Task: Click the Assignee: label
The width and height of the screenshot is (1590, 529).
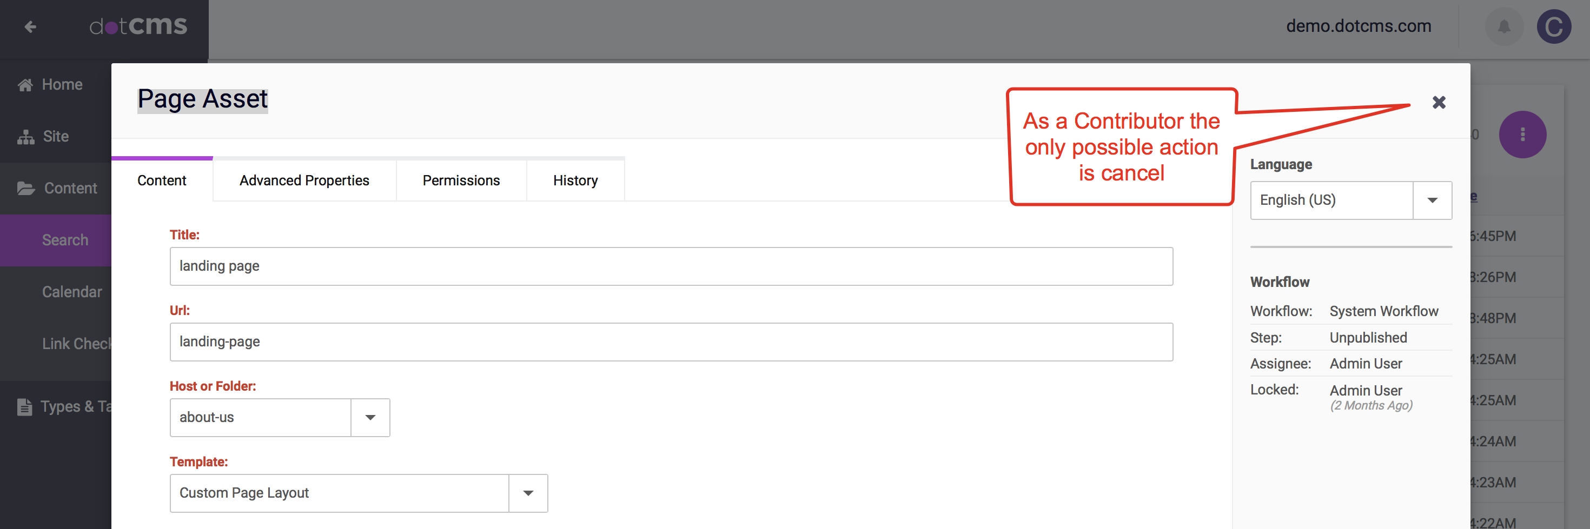Action: (x=1281, y=364)
